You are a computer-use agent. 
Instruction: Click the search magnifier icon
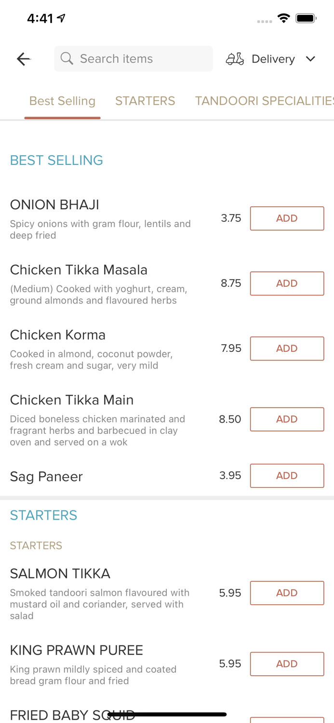(67, 59)
